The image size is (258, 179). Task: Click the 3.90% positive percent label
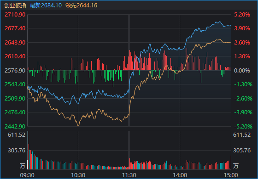point(242,28)
